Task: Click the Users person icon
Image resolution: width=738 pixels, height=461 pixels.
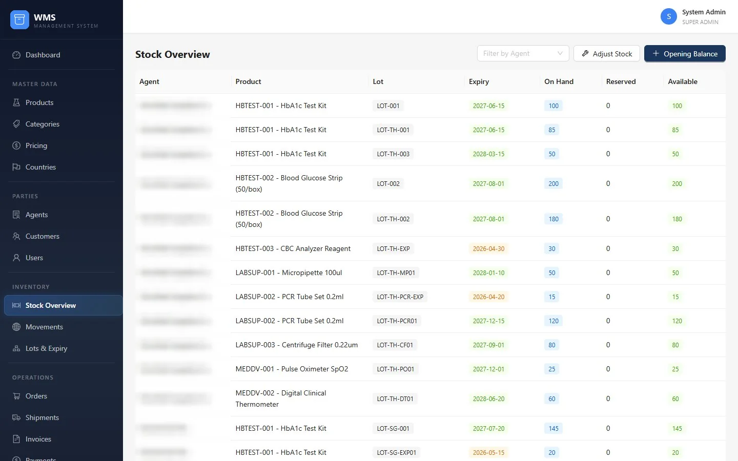Action: 16,258
